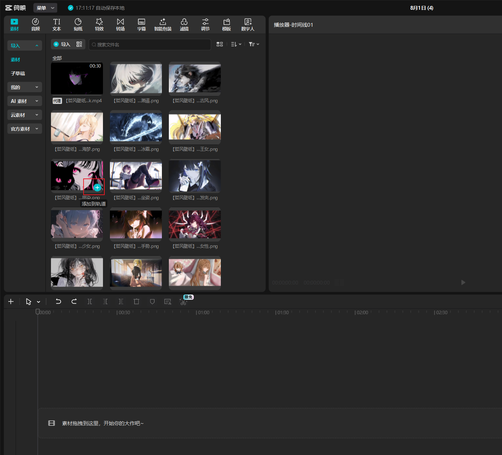Click the add-to-track plus button on thumbnail
502x455 pixels.
97,187
